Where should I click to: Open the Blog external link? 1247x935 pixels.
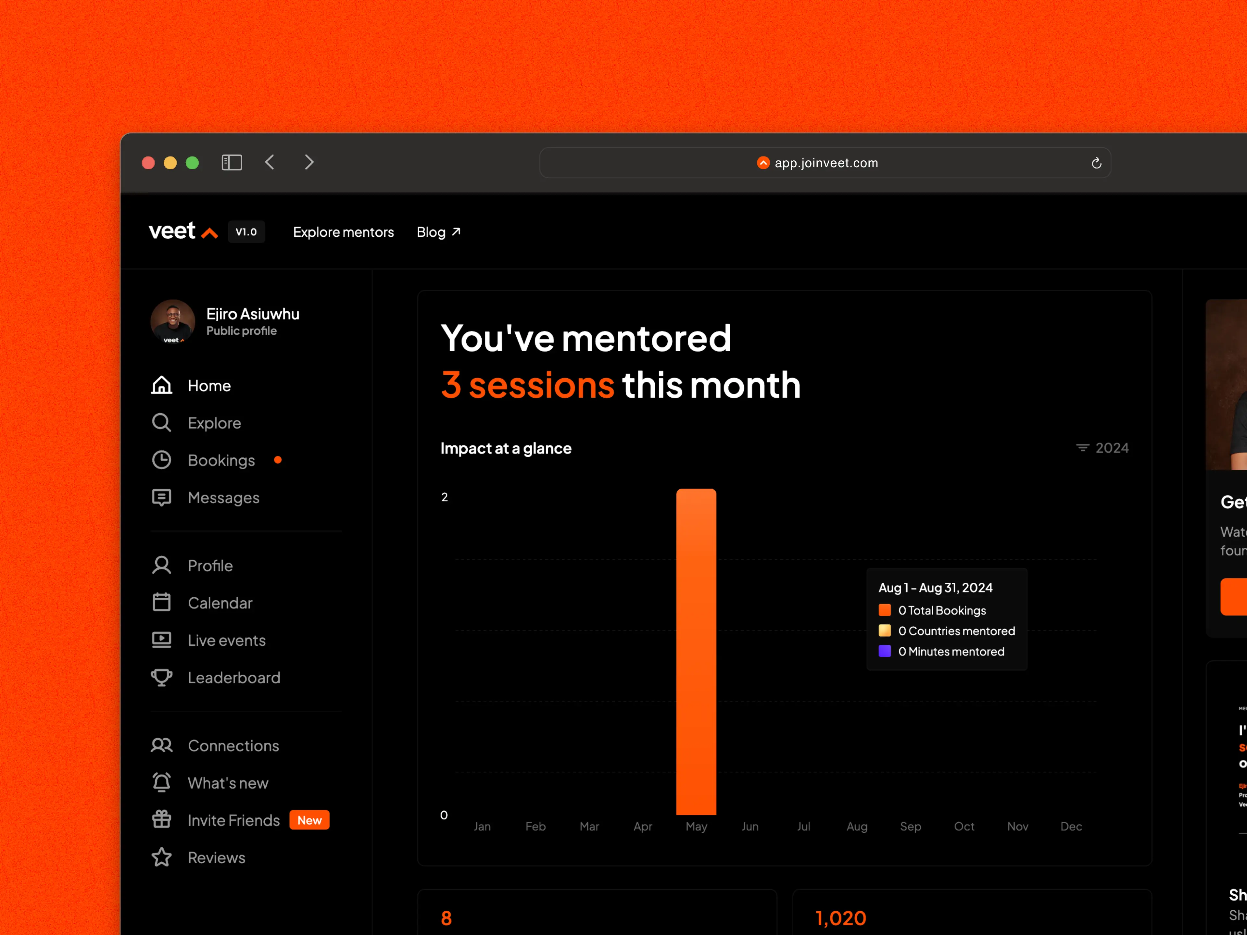438,232
